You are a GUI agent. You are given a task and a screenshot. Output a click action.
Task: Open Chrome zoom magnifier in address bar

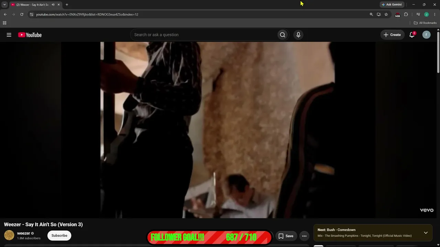tap(371, 14)
